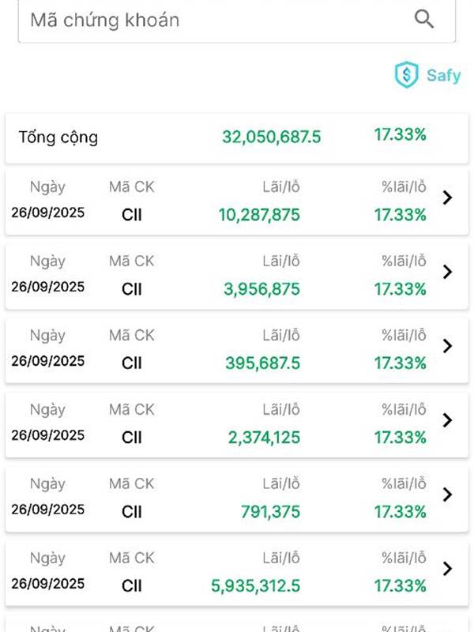Viewport: 474px width, 632px height.
Task: Tap the 17.33% in the Tổng cộng row
Action: [400, 135]
